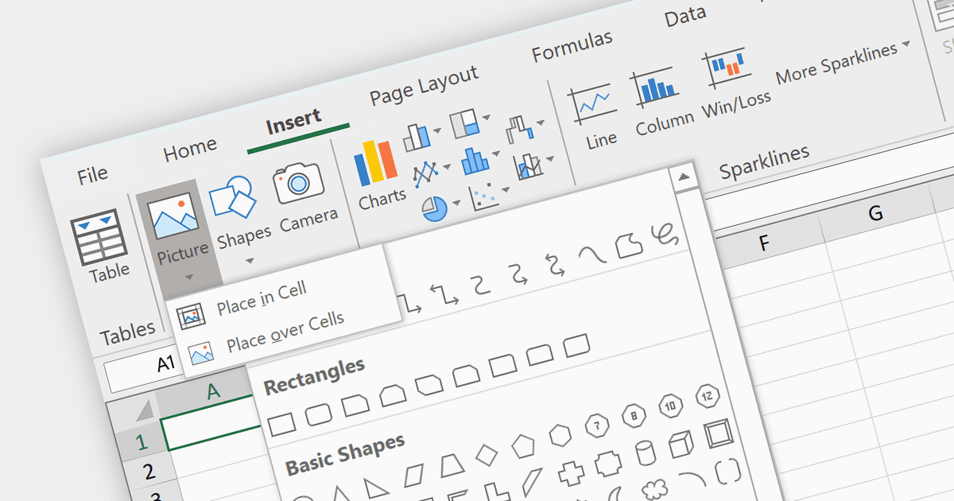Expand the Shapes dropdown arrow
Image resolution: width=954 pixels, height=501 pixels.
tap(250, 260)
